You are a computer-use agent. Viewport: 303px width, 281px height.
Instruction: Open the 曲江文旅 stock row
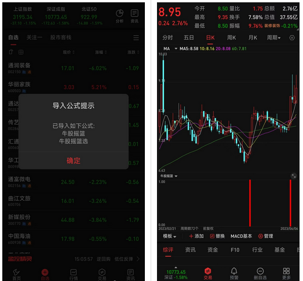[x=73, y=201]
